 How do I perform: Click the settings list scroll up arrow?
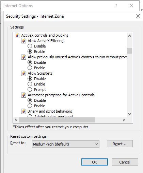click(x=129, y=36)
